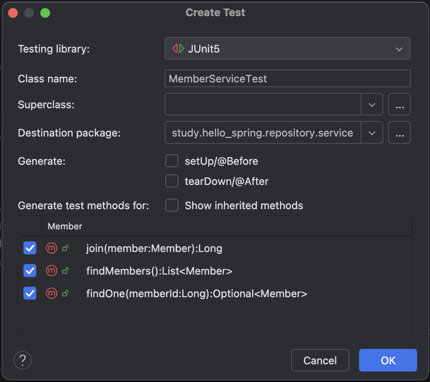Uncheck the join(member:Member) method checkbox
Screen dimensions: 430x382
click(30, 248)
